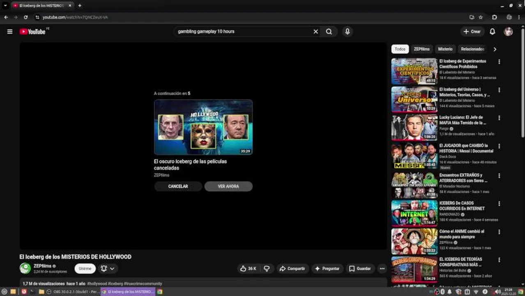Open the Chrome extensions puzzle icon
Image resolution: width=525 pixels, height=296 pixels.
pyautogui.click(x=495, y=17)
